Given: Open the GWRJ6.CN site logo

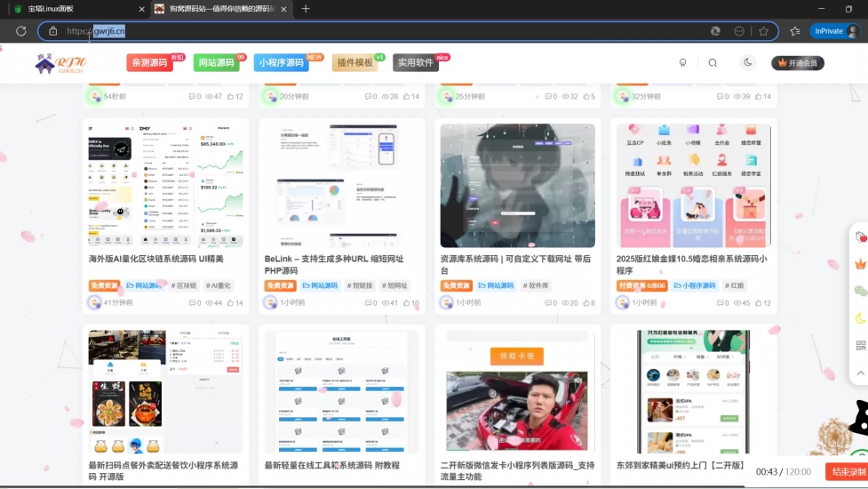Looking at the screenshot, I should (x=60, y=63).
